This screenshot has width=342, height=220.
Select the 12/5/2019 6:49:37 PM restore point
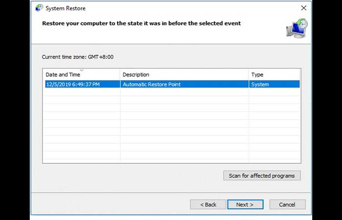[x=172, y=84]
